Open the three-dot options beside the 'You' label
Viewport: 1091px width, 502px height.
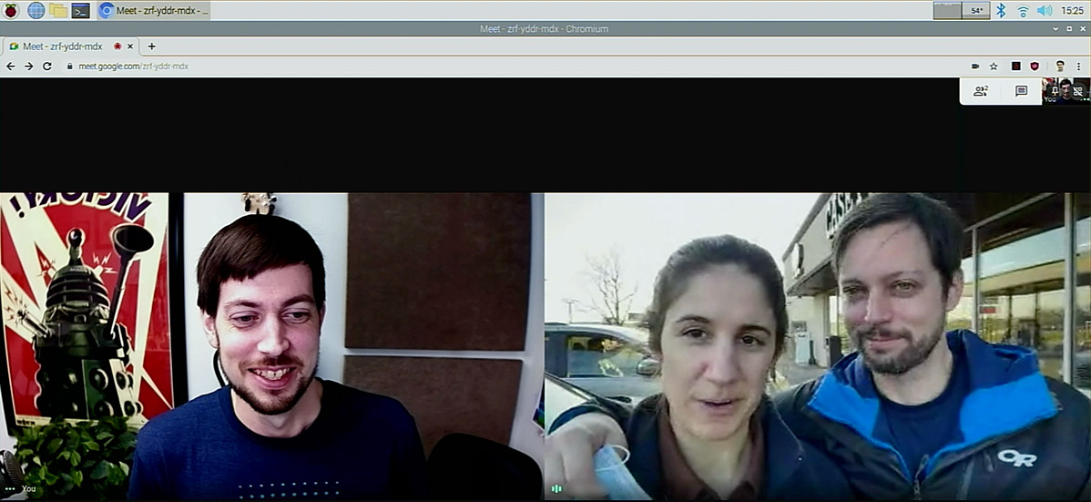pos(10,488)
